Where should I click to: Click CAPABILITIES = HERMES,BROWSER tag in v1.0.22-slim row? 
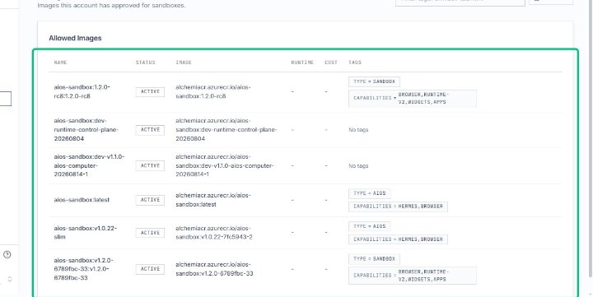(398, 239)
